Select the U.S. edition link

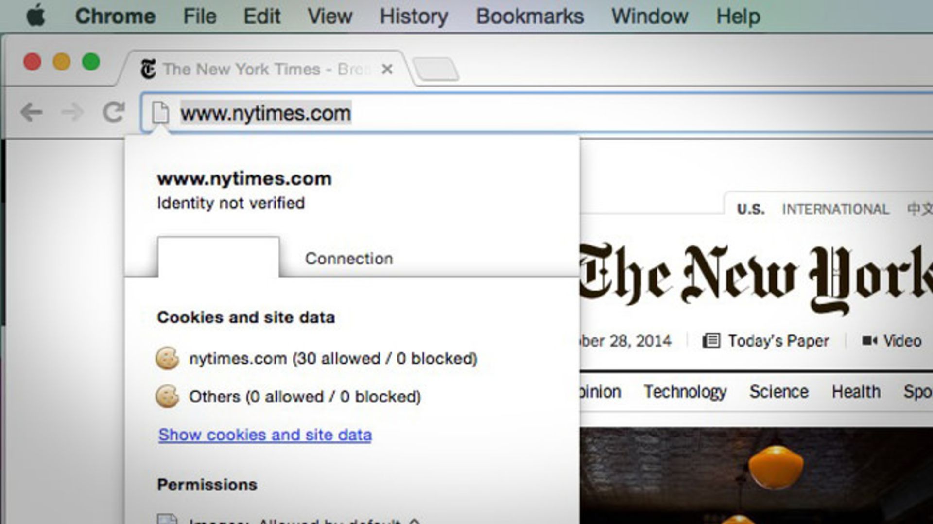750,210
